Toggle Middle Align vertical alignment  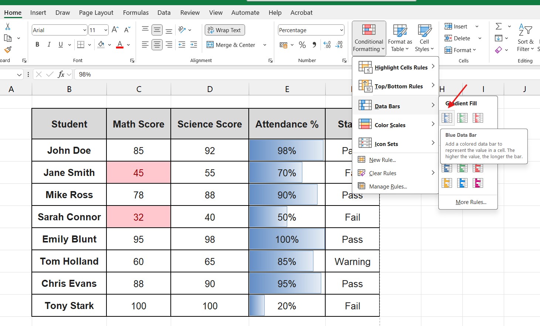click(157, 30)
